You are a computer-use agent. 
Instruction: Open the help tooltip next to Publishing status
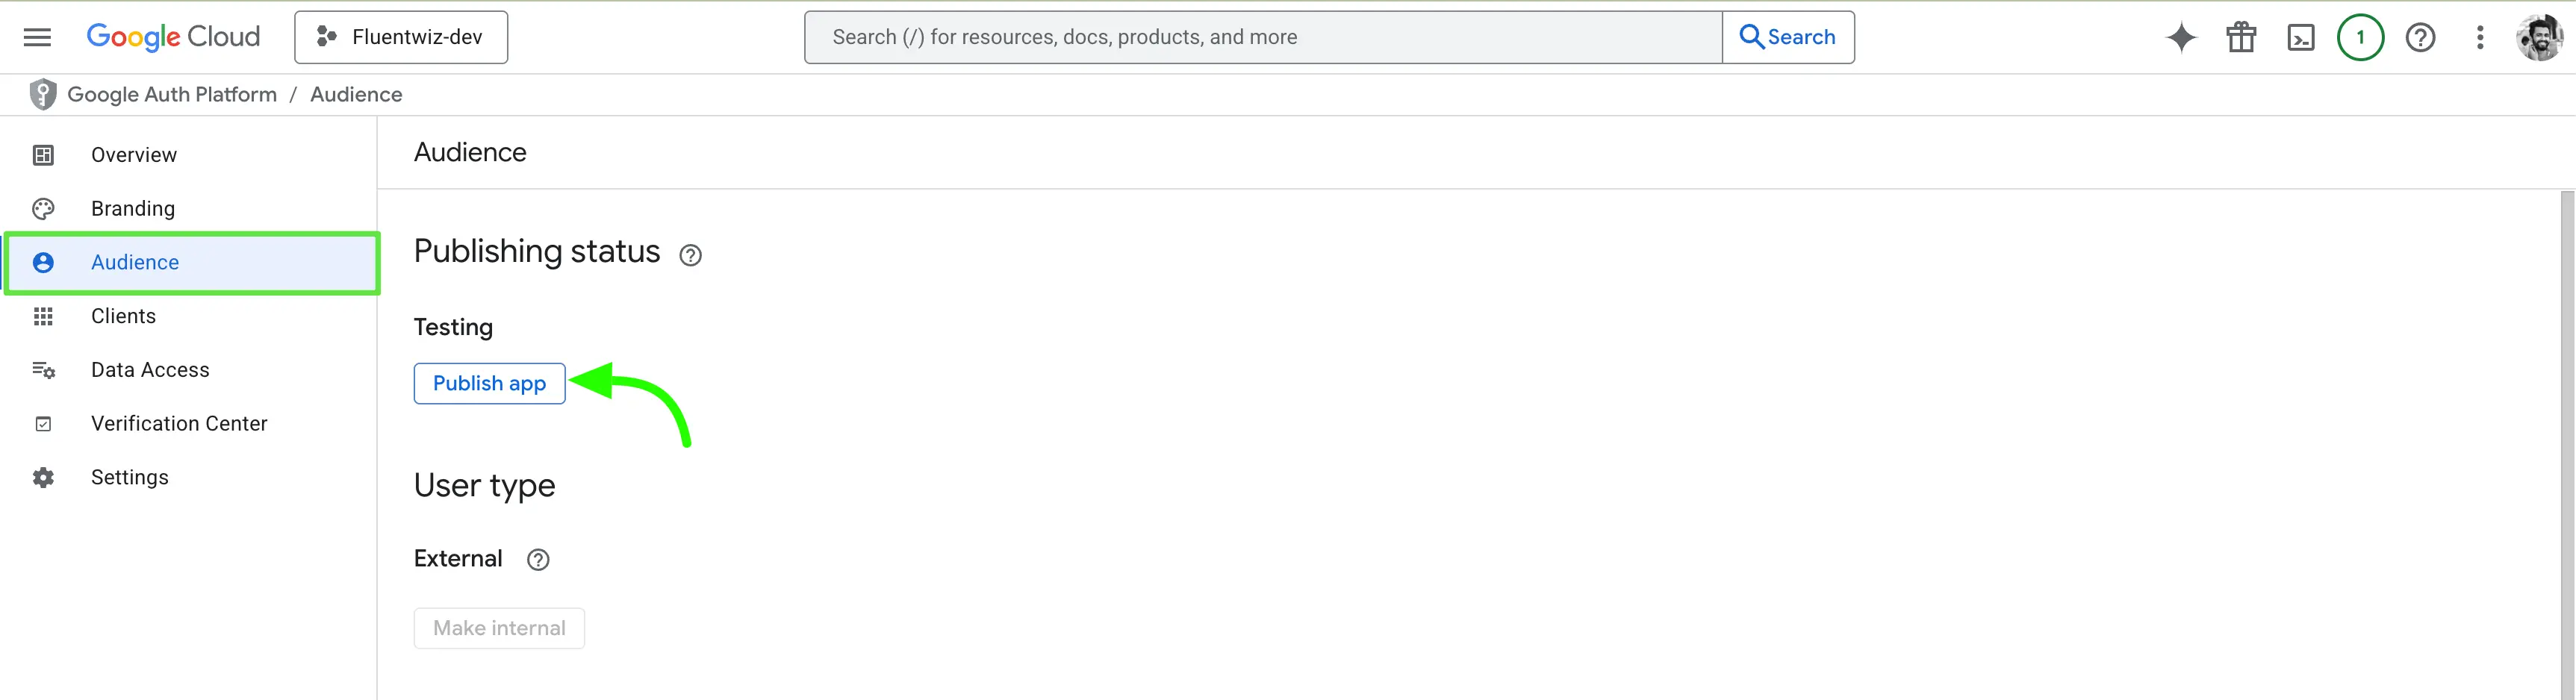click(690, 256)
